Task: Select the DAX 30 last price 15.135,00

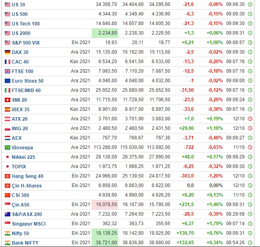Action: coord(106,52)
